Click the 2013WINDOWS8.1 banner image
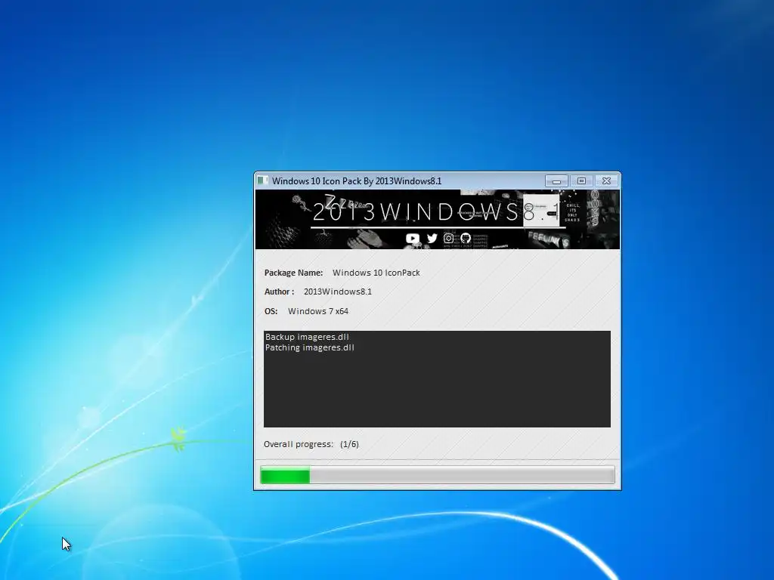Viewport: 774px width, 580px height. 438,220
